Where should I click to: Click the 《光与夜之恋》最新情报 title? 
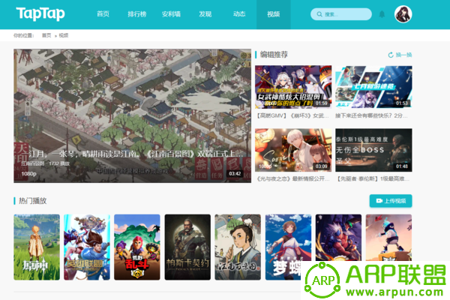(x=292, y=178)
